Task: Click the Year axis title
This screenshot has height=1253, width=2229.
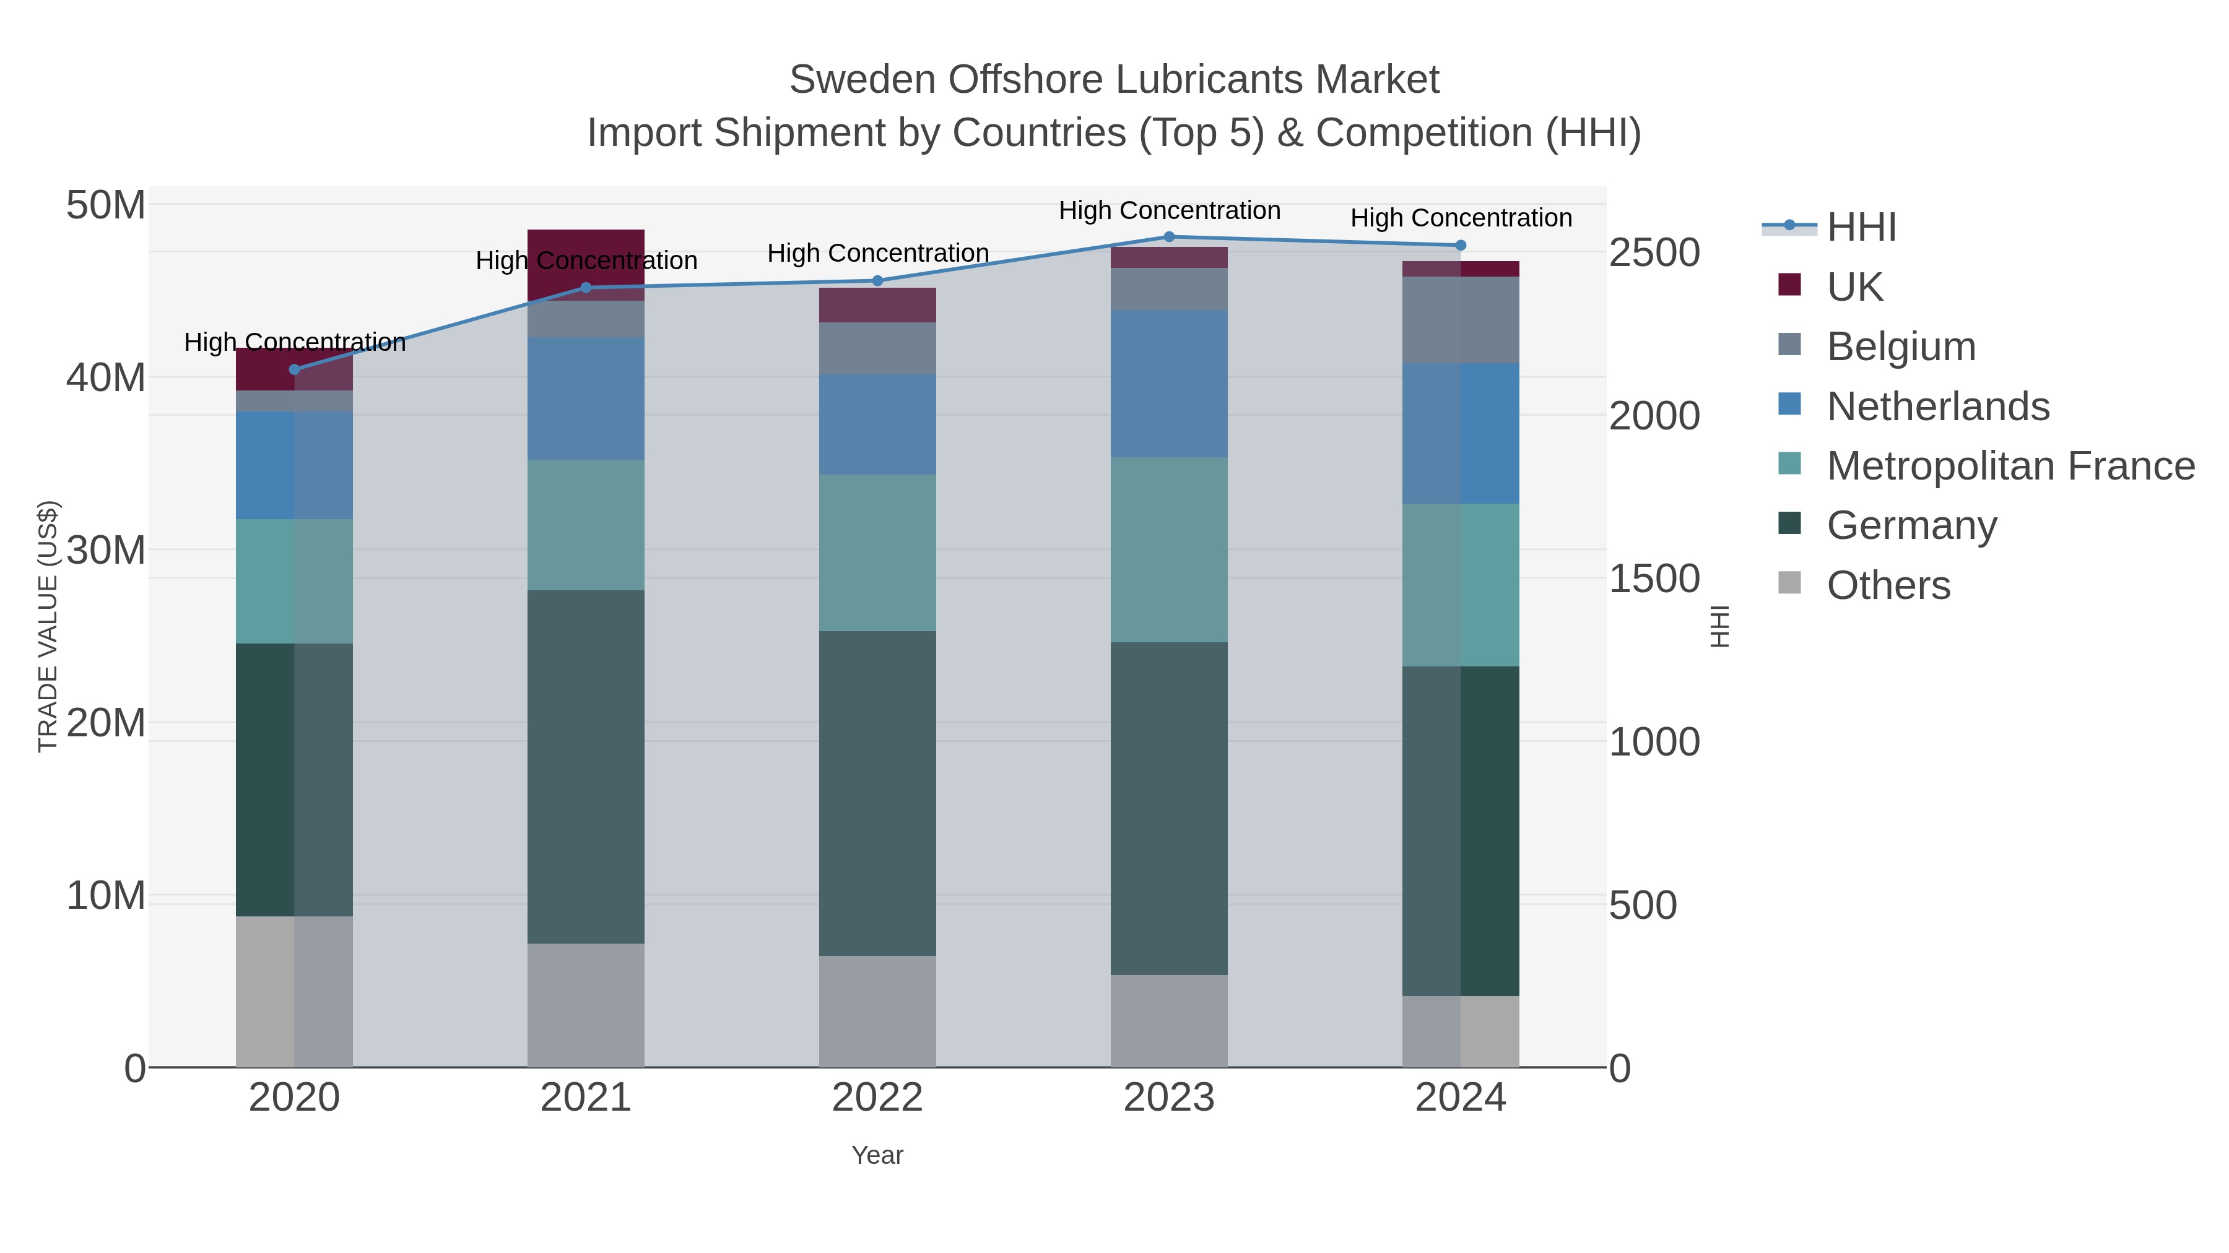Action: [877, 1155]
